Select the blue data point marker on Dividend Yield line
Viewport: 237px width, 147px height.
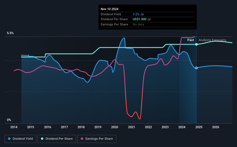pos(196,68)
